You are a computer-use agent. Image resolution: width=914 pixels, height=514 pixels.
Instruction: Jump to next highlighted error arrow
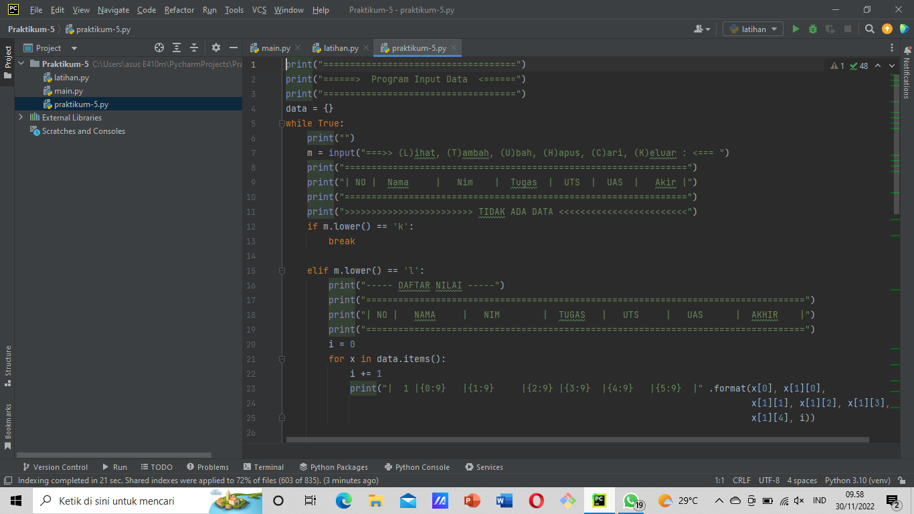pos(892,66)
